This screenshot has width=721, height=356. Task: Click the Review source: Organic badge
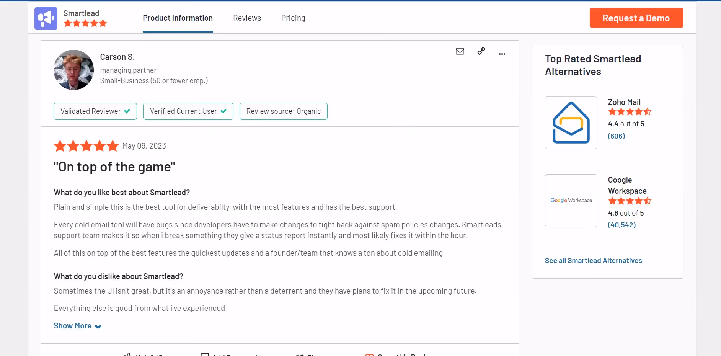284,111
